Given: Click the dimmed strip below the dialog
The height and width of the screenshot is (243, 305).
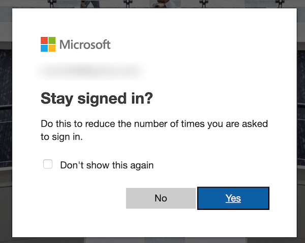Looking at the screenshot, I should coord(152,240).
